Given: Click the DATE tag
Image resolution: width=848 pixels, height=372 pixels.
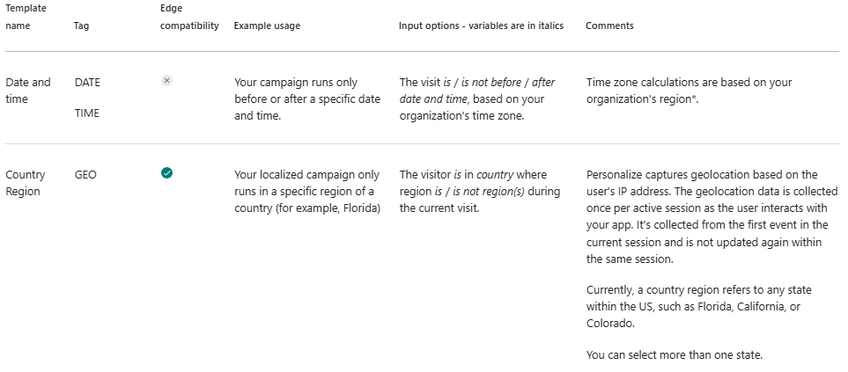Looking at the screenshot, I should (87, 83).
